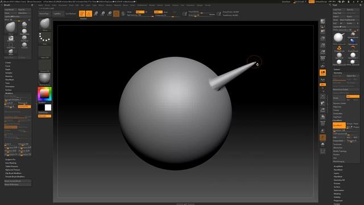Image resolution: width=364 pixels, height=205 pixels.
Task: Expand the Auto Masking section
Action: point(11,163)
